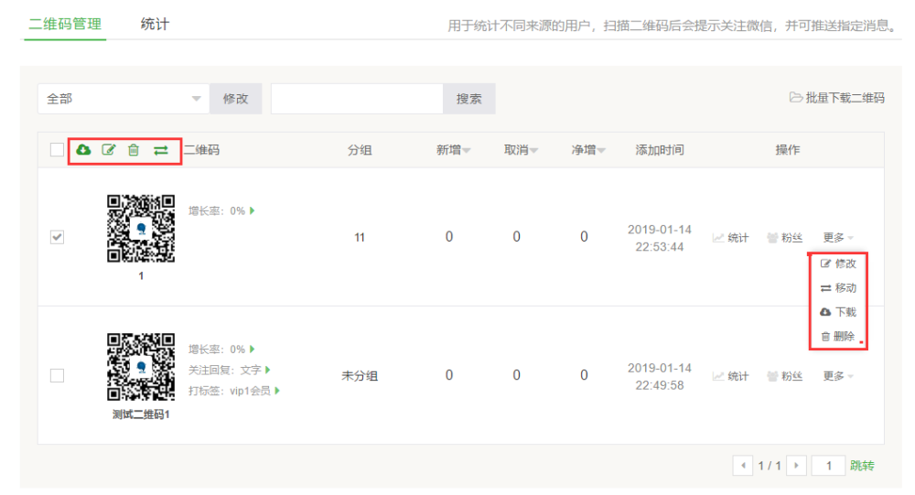915x495 pixels.
Task: Go to previous page arrow
Action: pyautogui.click(x=743, y=465)
